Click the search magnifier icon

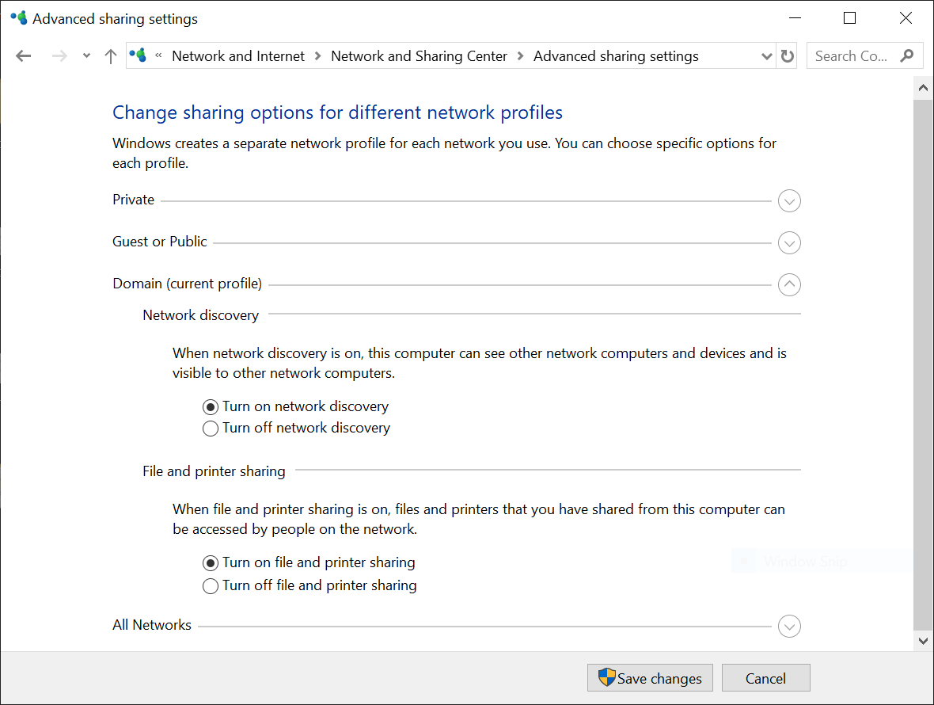pos(907,55)
